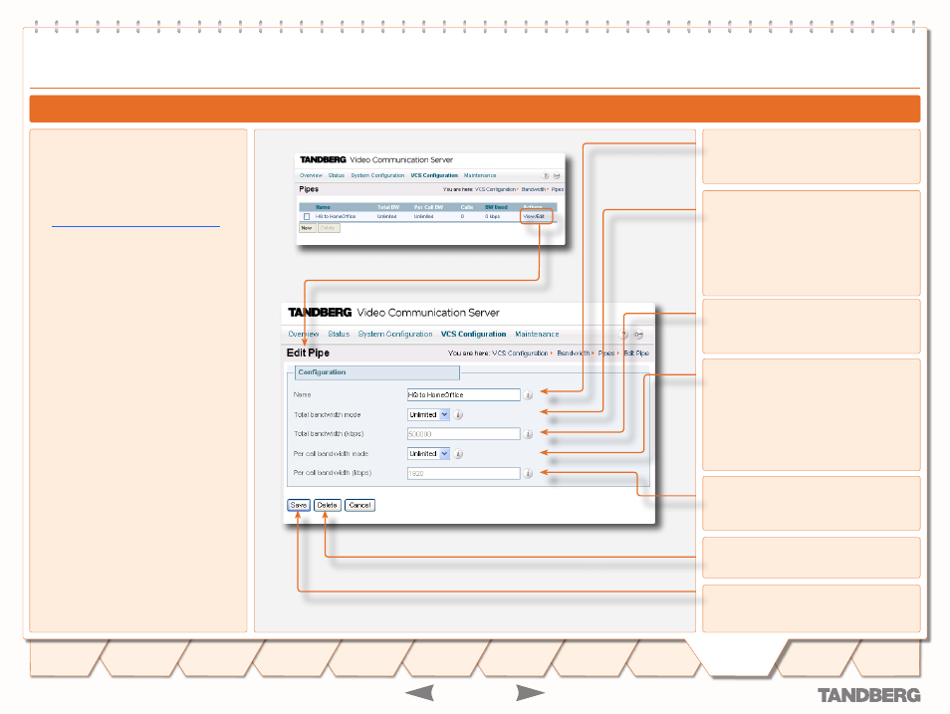
Task: Click greyed Delete button under pipes table
Action: pos(328,228)
